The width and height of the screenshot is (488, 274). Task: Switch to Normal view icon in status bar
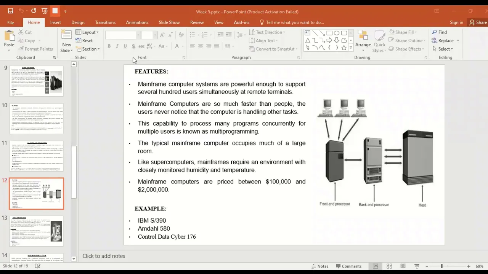click(x=376, y=266)
